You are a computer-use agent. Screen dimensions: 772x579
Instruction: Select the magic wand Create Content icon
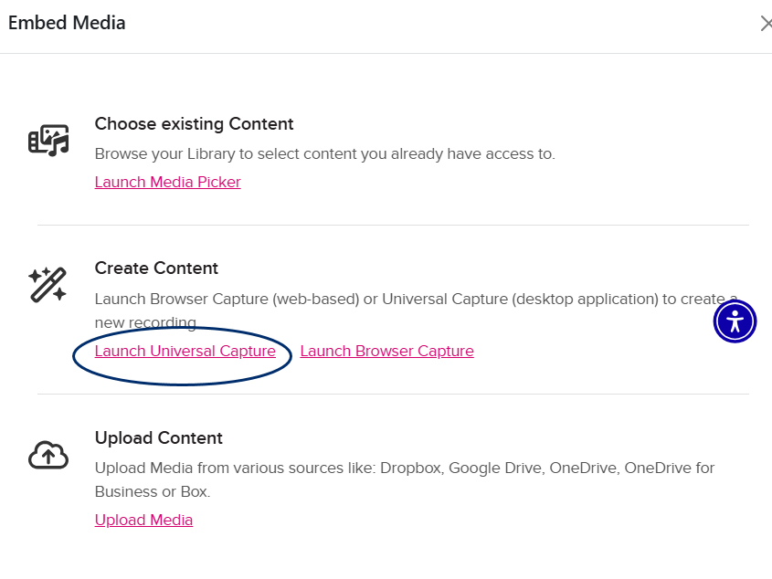click(48, 284)
